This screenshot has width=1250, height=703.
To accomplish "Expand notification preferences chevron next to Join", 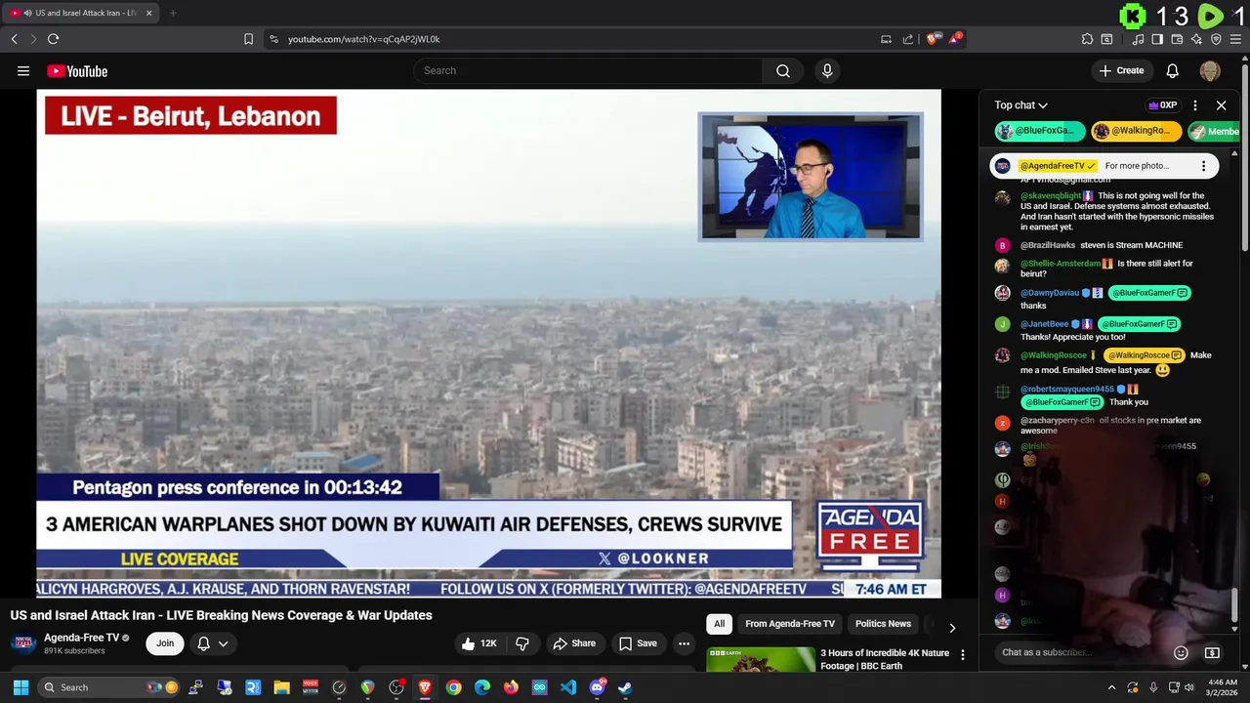I will (x=223, y=643).
